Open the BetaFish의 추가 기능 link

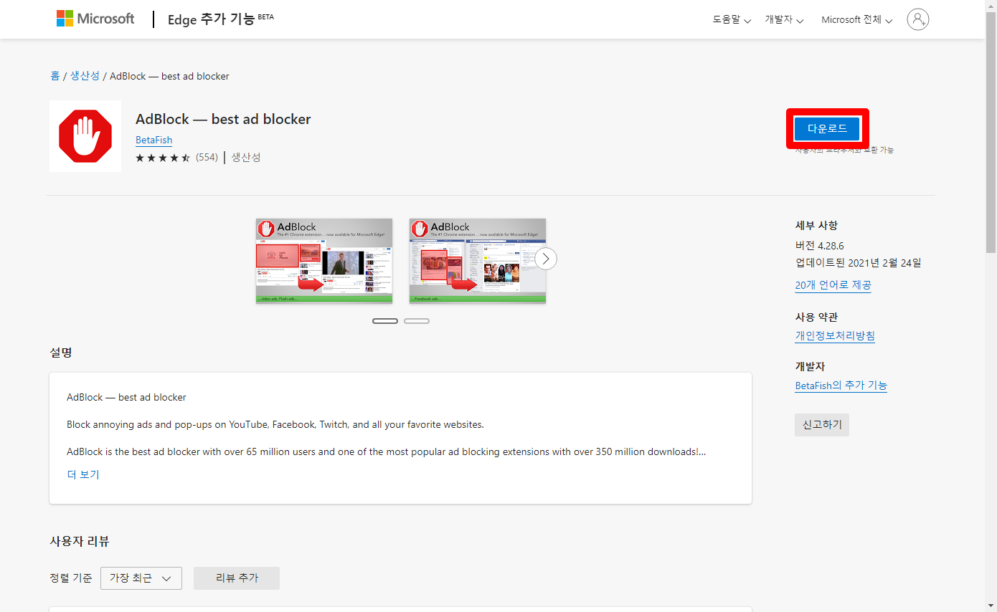pyautogui.click(x=841, y=386)
